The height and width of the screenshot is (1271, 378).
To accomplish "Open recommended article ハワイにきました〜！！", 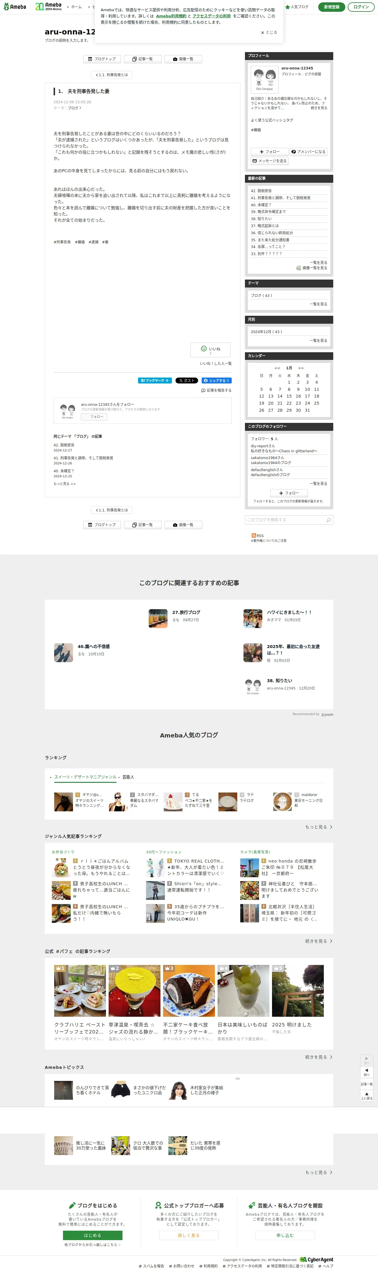I will click(289, 612).
